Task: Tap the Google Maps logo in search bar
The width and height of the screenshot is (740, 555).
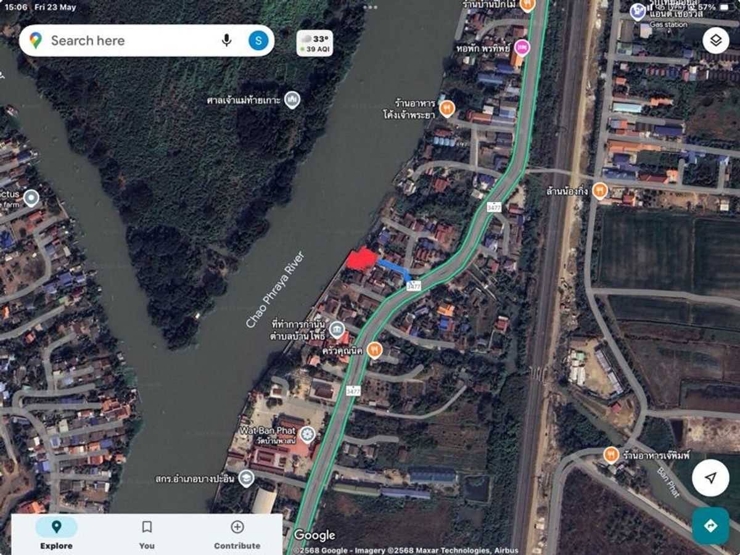Action: point(36,41)
